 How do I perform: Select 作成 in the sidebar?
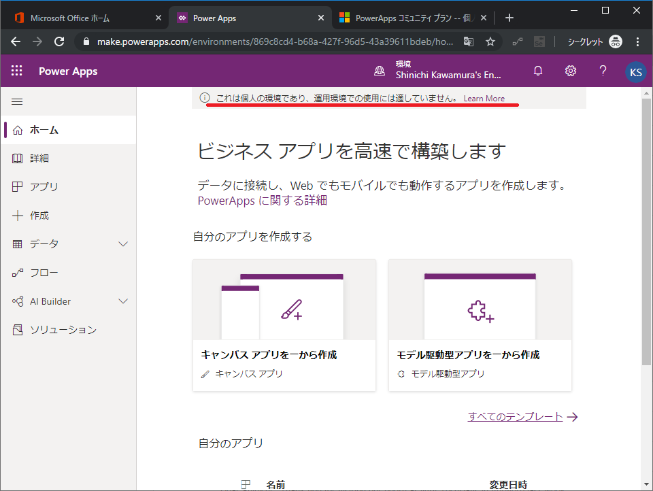point(69,216)
